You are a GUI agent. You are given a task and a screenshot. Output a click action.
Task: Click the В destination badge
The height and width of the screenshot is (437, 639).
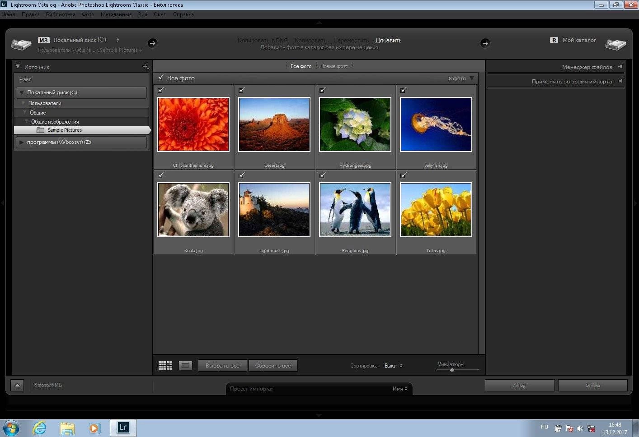tap(554, 40)
